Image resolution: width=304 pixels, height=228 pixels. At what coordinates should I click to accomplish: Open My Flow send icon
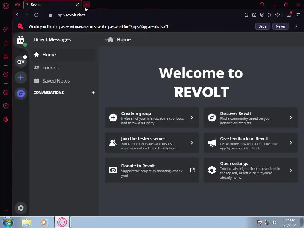coord(270,15)
